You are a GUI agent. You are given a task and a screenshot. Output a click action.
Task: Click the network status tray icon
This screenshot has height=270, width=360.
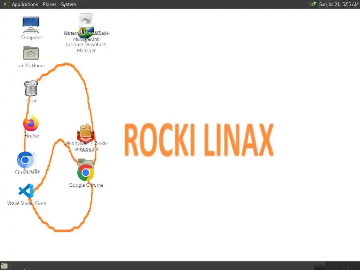coord(314,4)
